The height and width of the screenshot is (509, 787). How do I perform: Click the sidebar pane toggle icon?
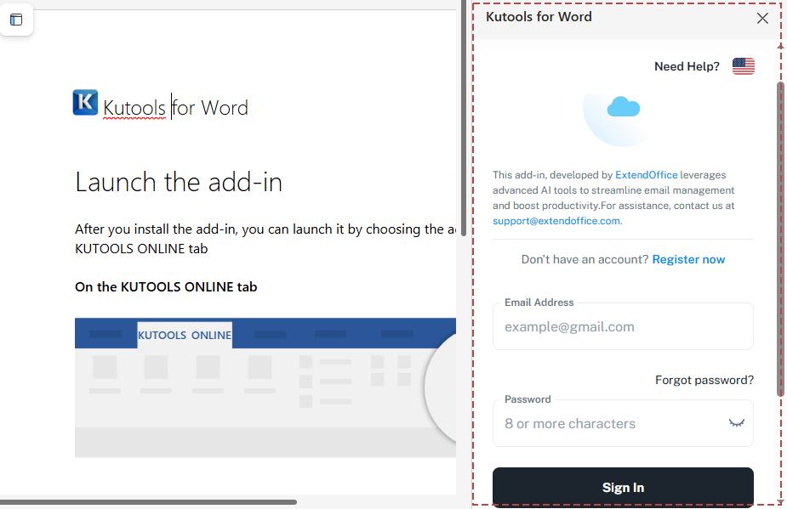pos(16,20)
